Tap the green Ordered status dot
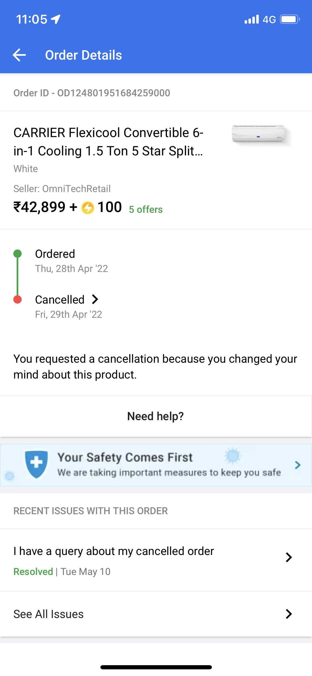The width and height of the screenshot is (312, 676). pyautogui.click(x=17, y=254)
